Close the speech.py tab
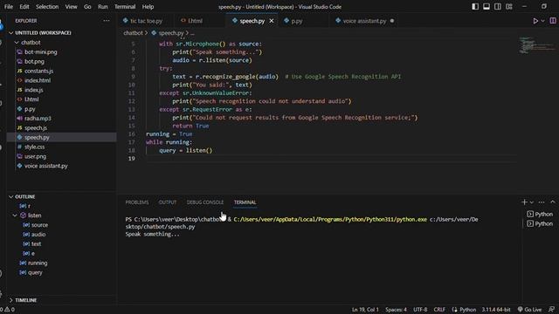 click(272, 21)
